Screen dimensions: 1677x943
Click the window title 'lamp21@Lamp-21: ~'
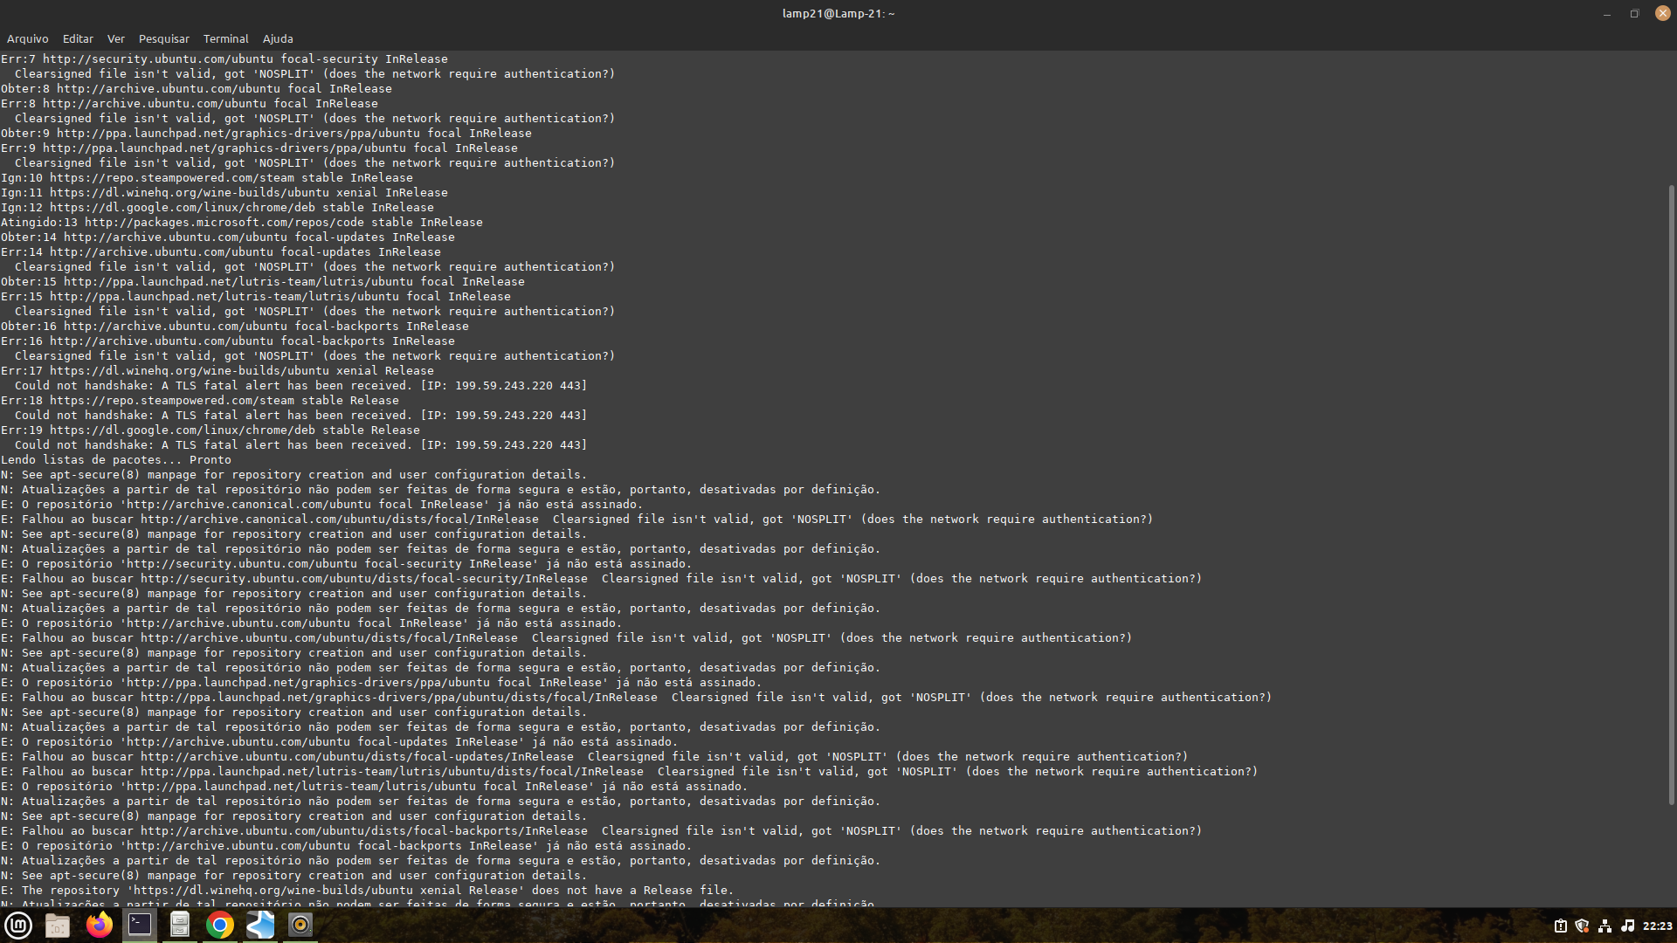tap(838, 13)
